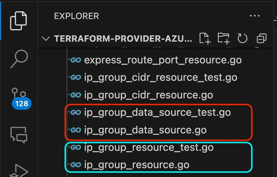Open express_route_port_resource.go
This screenshot has width=277, height=177.
point(163,60)
